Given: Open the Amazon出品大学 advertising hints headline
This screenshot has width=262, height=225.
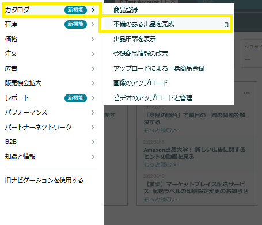Looking at the screenshot, I should coord(195,153).
